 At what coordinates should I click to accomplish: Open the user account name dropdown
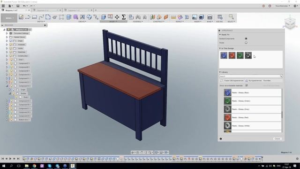283,6
